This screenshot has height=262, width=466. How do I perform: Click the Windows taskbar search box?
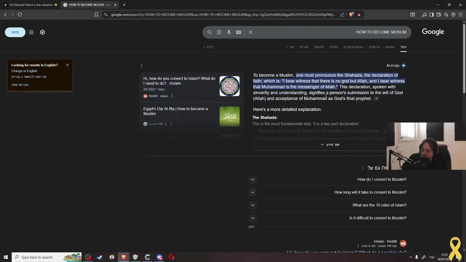[47, 257]
